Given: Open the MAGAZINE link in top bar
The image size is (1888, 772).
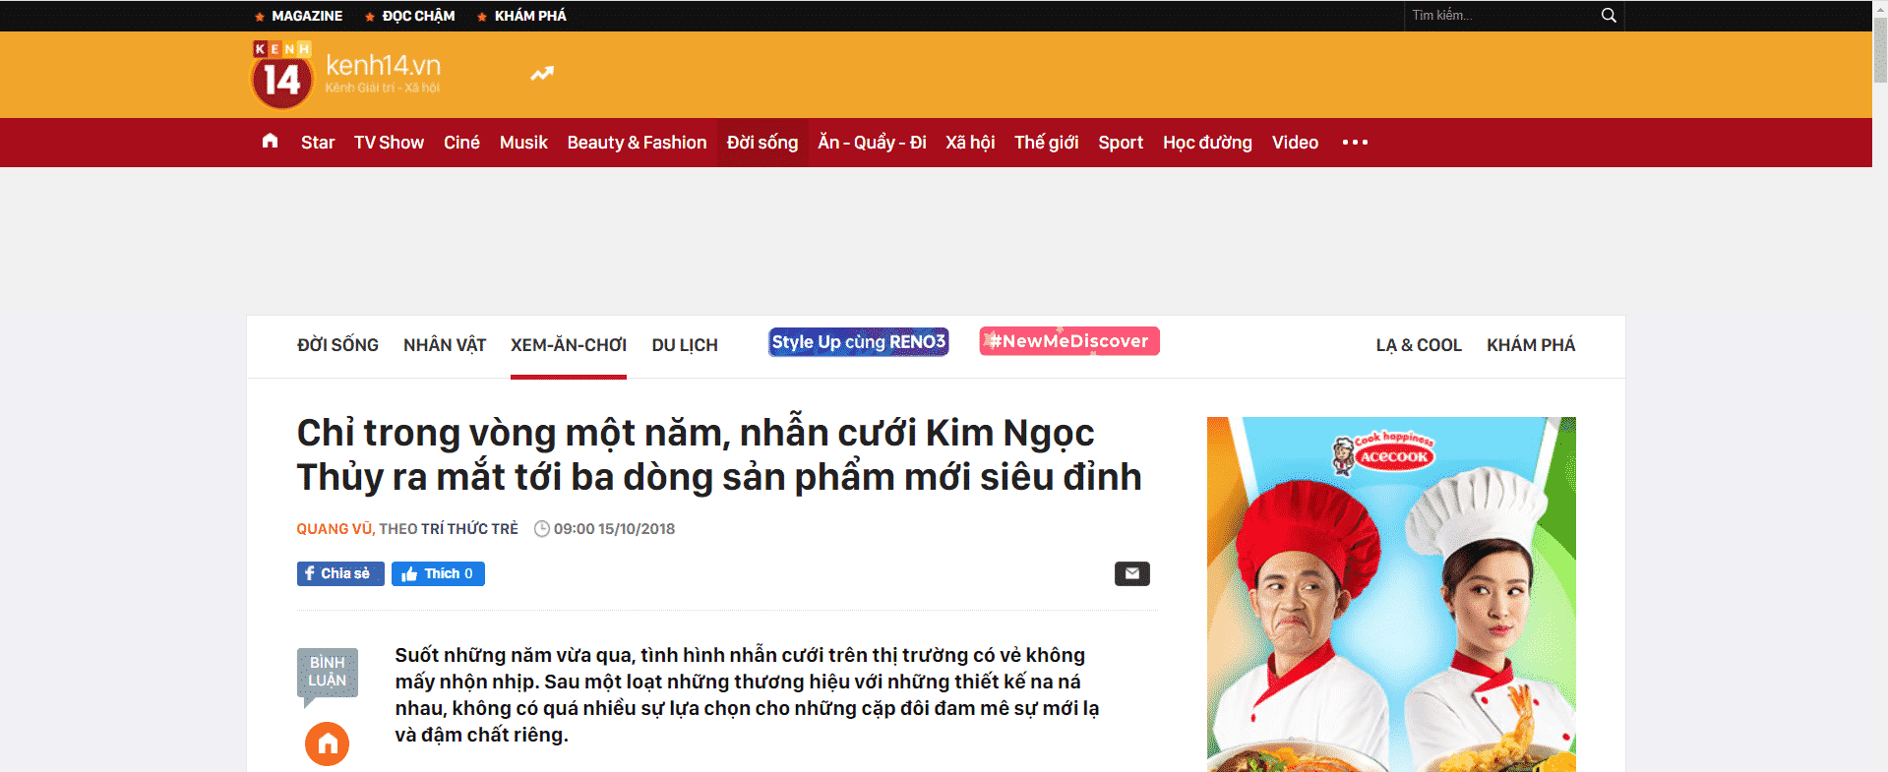Looking at the screenshot, I should coord(306,16).
